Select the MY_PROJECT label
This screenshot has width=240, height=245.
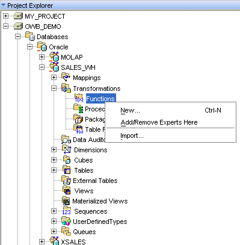point(45,16)
